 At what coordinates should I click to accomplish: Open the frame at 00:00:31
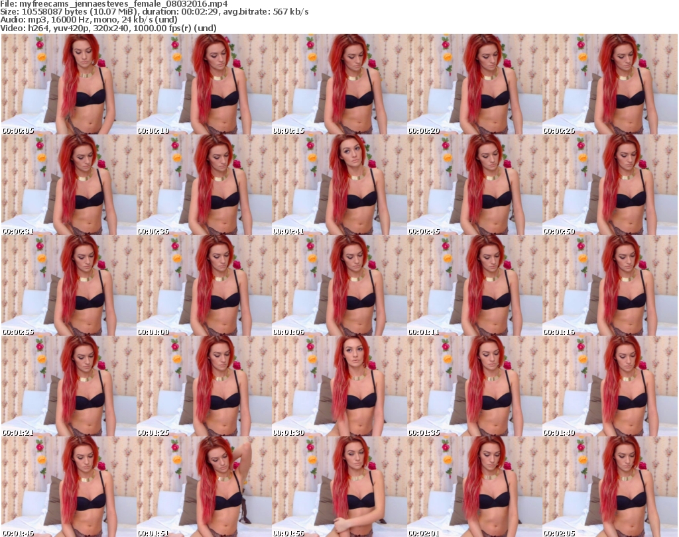68,185
